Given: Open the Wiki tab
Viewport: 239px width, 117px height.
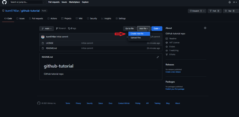Looking at the screenshot, I should 79,18.
